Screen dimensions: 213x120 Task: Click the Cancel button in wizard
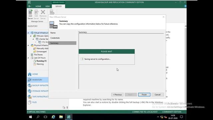coord(157,95)
